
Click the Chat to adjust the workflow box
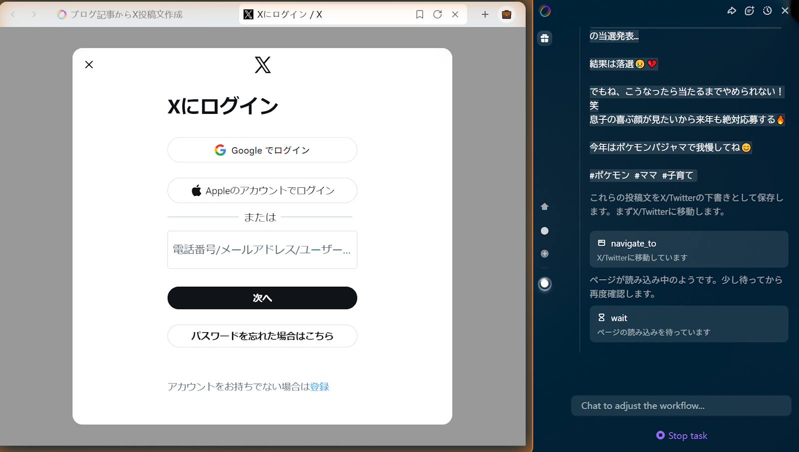(x=681, y=406)
